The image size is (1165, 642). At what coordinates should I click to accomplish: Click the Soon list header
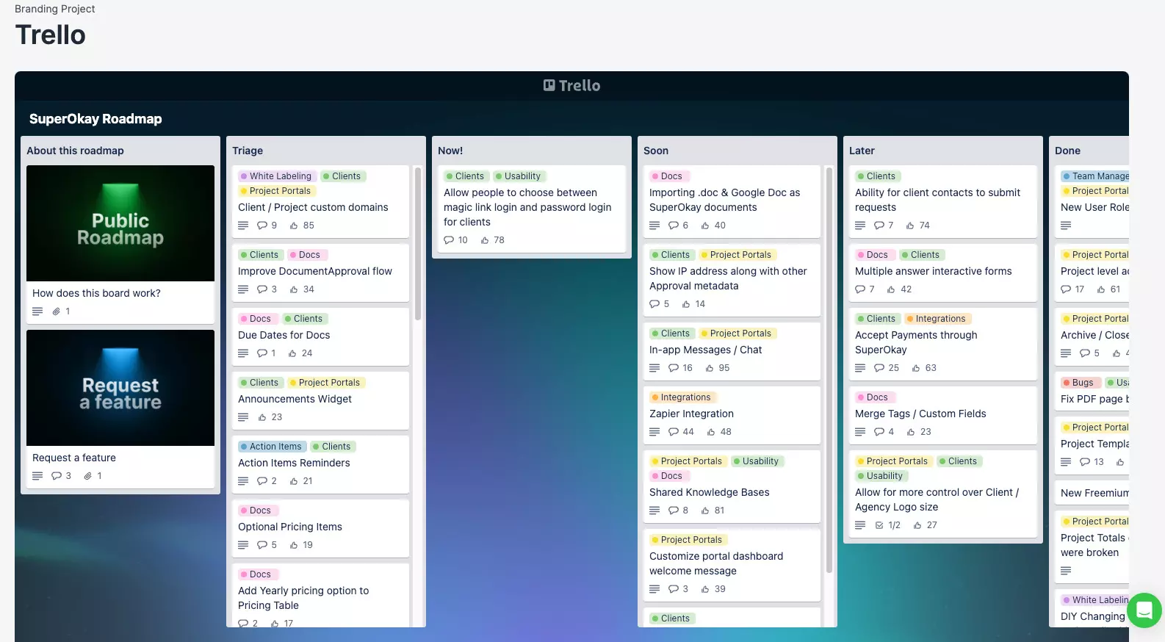point(656,151)
